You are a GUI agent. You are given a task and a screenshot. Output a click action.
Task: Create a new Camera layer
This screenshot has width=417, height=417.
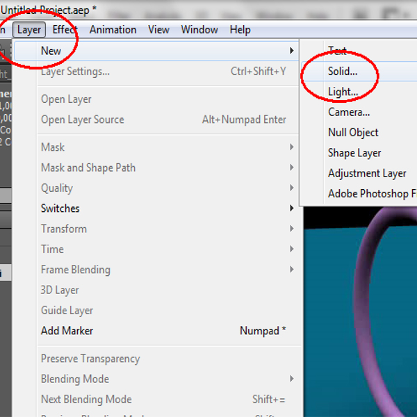349,112
